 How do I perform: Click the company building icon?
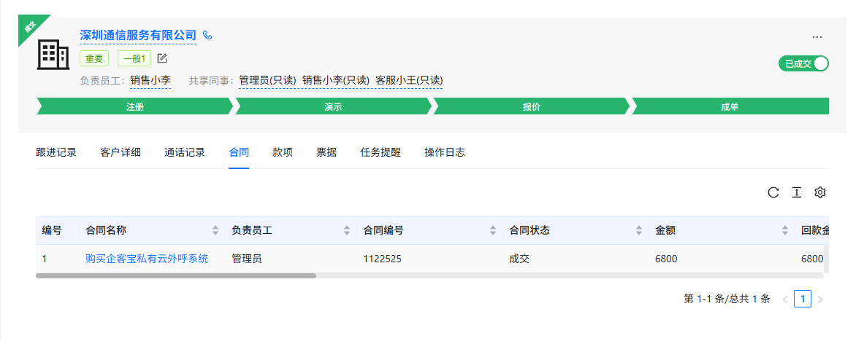click(x=53, y=55)
